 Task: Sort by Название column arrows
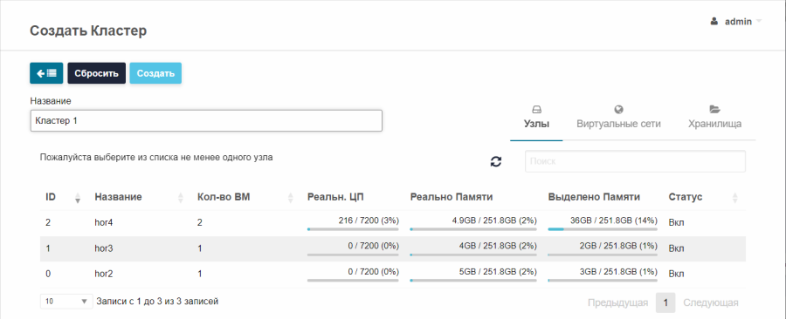point(181,198)
